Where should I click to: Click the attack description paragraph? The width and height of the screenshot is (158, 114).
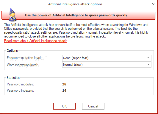pos(76,30)
